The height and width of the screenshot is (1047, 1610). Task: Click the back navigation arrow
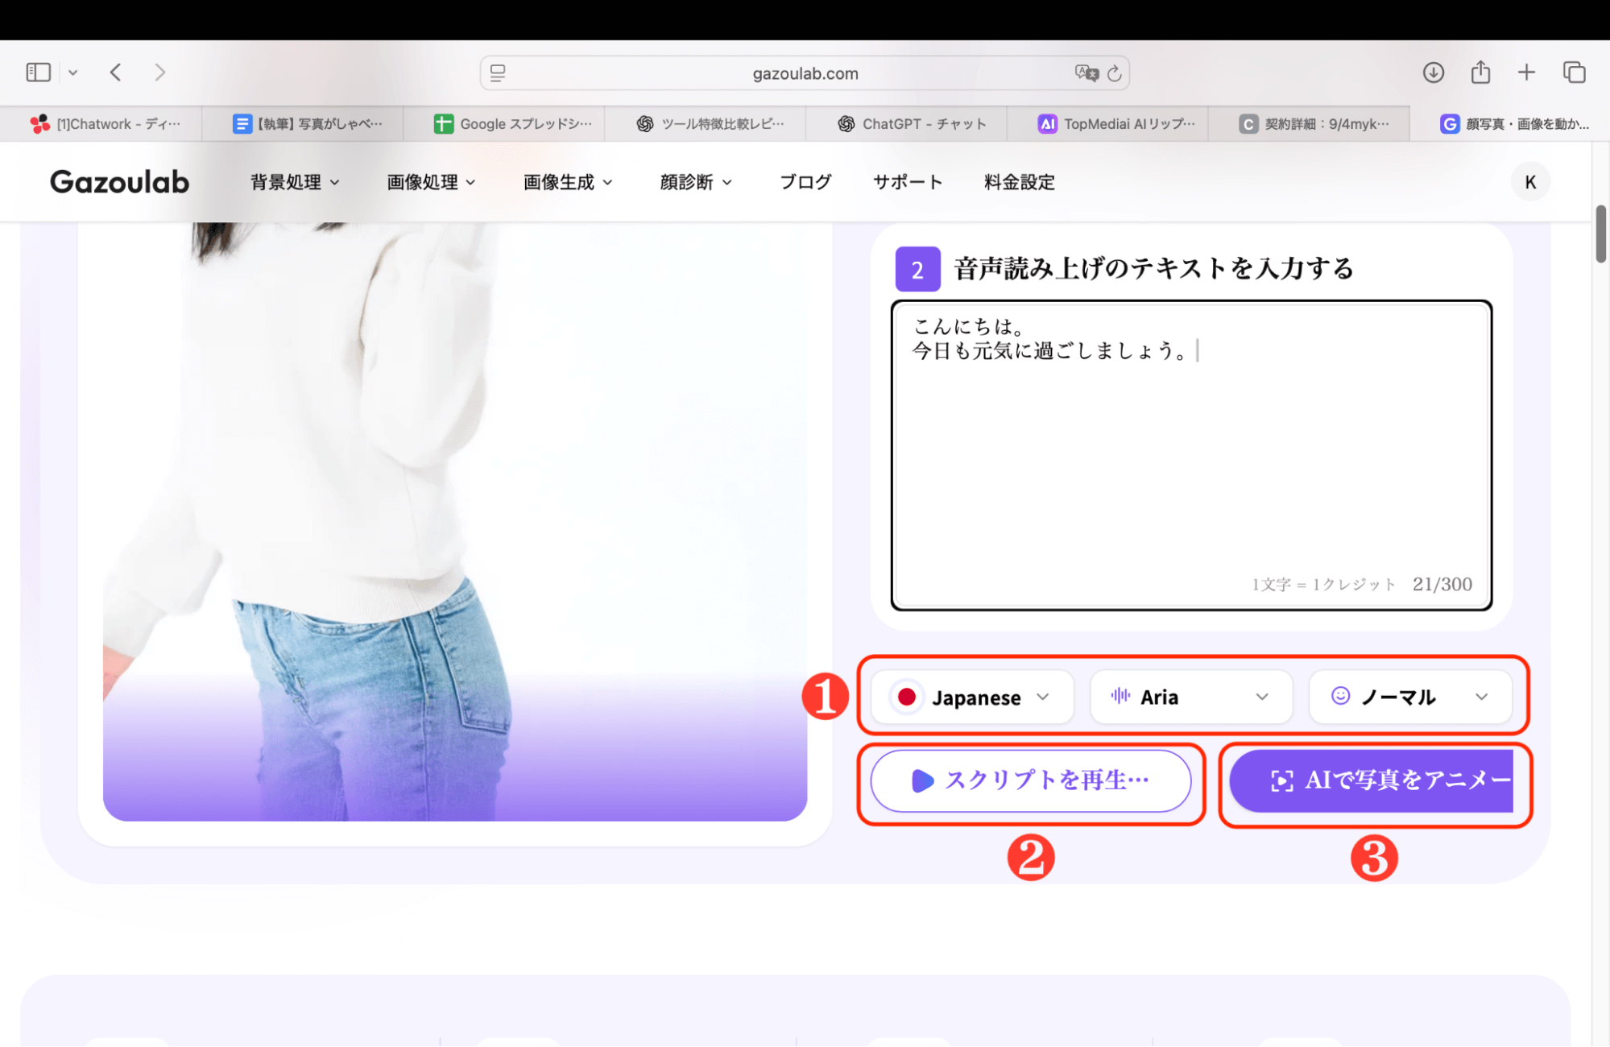coord(115,72)
